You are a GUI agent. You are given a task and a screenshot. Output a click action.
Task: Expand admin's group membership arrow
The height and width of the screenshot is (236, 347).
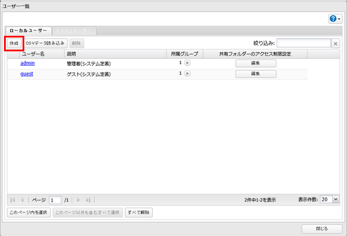click(187, 63)
